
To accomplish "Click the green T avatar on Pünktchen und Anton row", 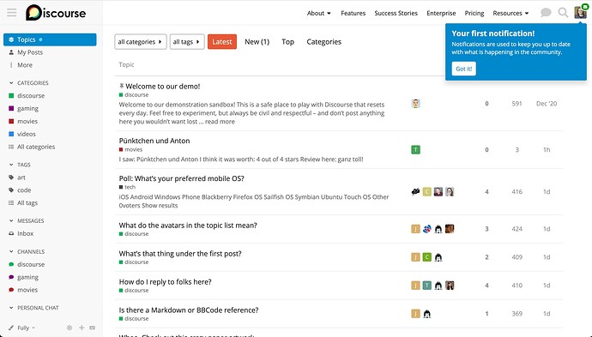I will point(415,150).
